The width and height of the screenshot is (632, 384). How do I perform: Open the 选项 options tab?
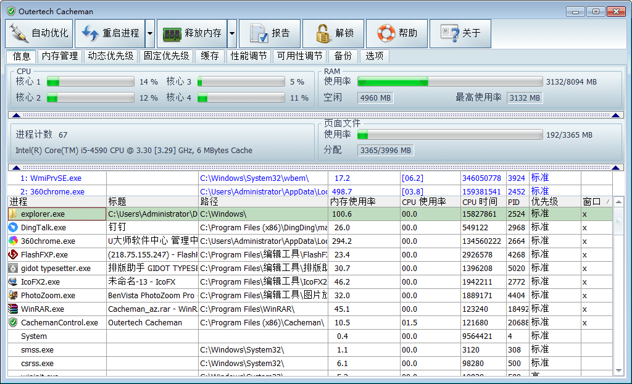375,56
